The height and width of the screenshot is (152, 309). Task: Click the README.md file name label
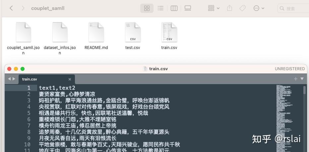(96, 48)
